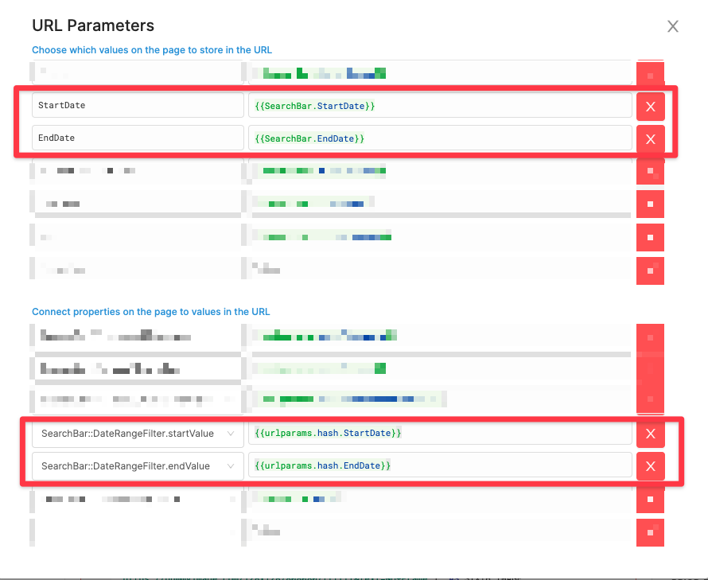The width and height of the screenshot is (708, 580).
Task: Delete the EndDate URL parameter row
Action: pyautogui.click(x=650, y=138)
